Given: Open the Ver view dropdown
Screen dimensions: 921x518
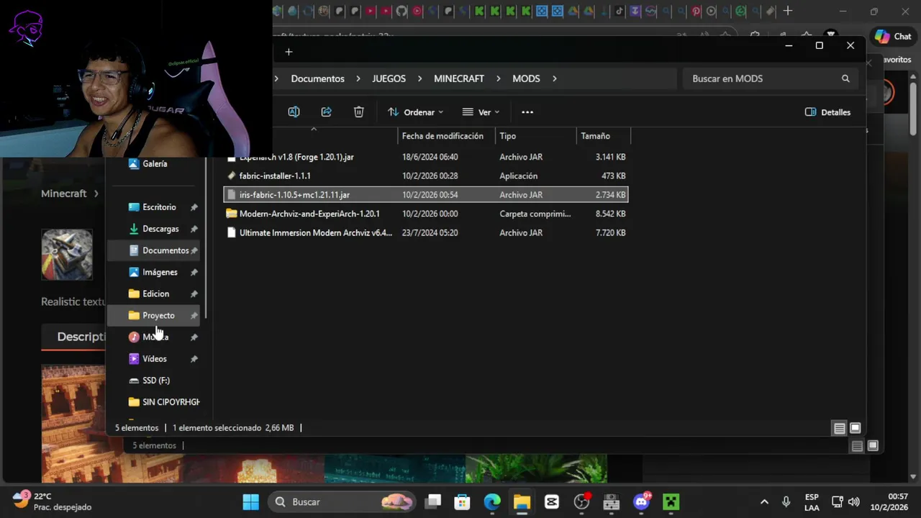Looking at the screenshot, I should (x=481, y=112).
